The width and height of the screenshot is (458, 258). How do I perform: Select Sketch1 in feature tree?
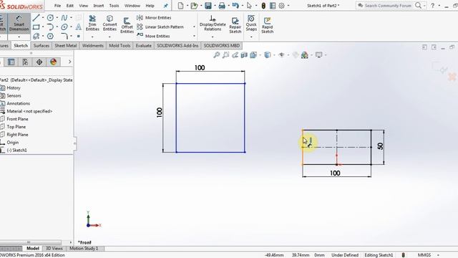16,150
